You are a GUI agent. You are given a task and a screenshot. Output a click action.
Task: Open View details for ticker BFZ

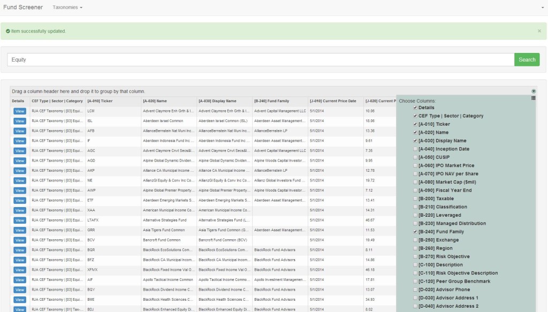pos(20,260)
